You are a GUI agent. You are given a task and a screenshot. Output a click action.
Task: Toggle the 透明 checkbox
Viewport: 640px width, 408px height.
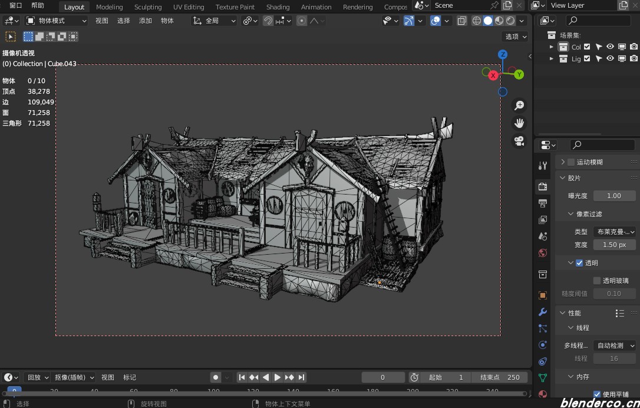tap(579, 263)
